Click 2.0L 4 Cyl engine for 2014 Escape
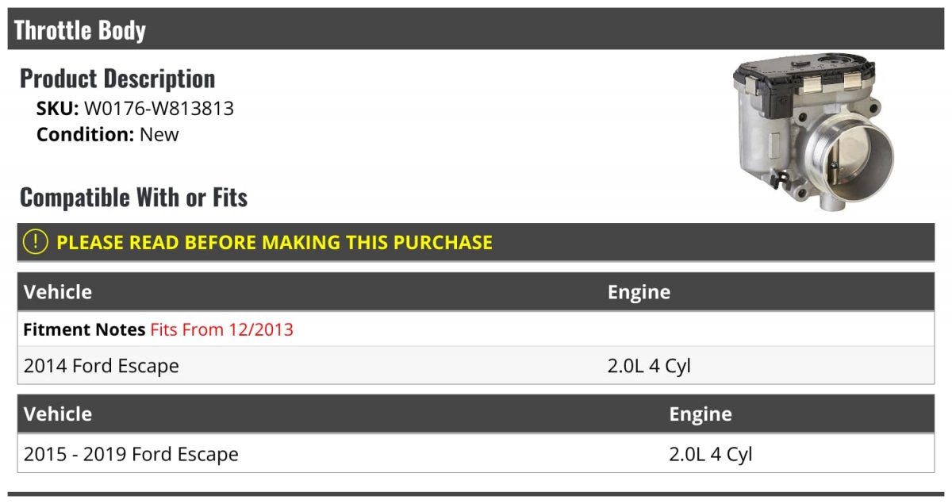 click(649, 366)
